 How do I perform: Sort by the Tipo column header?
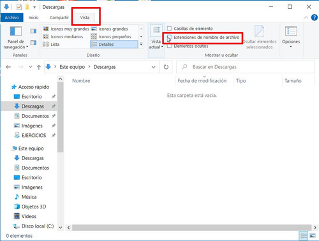[x=241, y=81]
